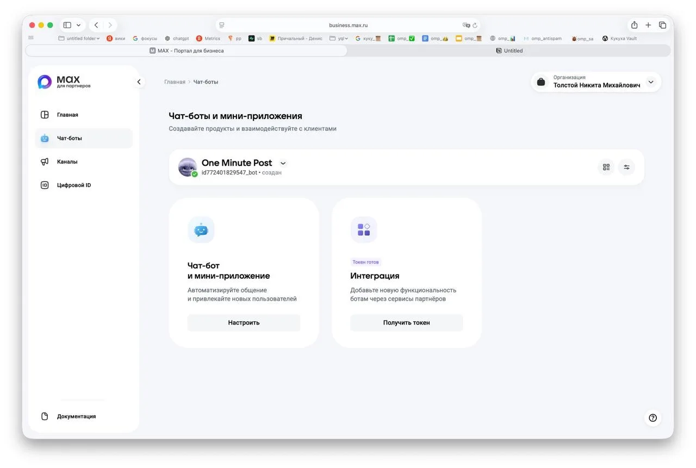The height and width of the screenshot is (468, 696).
Task: Click the Safari share icon
Action: (x=634, y=25)
